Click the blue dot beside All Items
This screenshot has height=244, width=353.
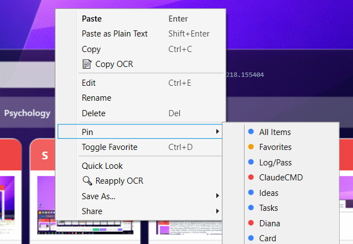(x=251, y=132)
